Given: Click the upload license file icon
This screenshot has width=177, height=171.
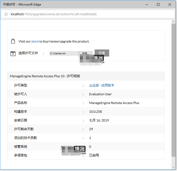Looking at the screenshot, I should click(x=13, y=54).
